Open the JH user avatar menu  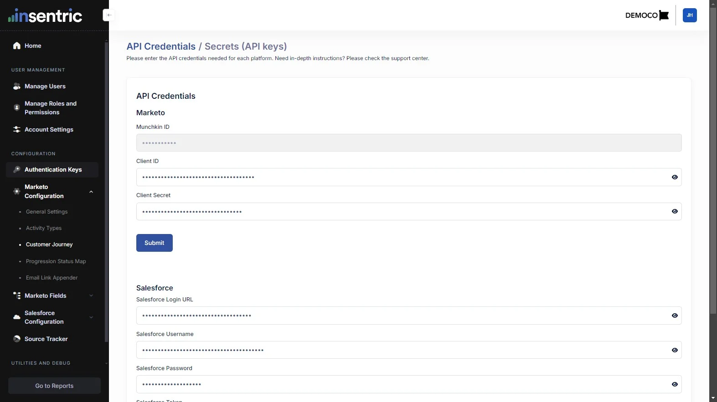point(690,15)
